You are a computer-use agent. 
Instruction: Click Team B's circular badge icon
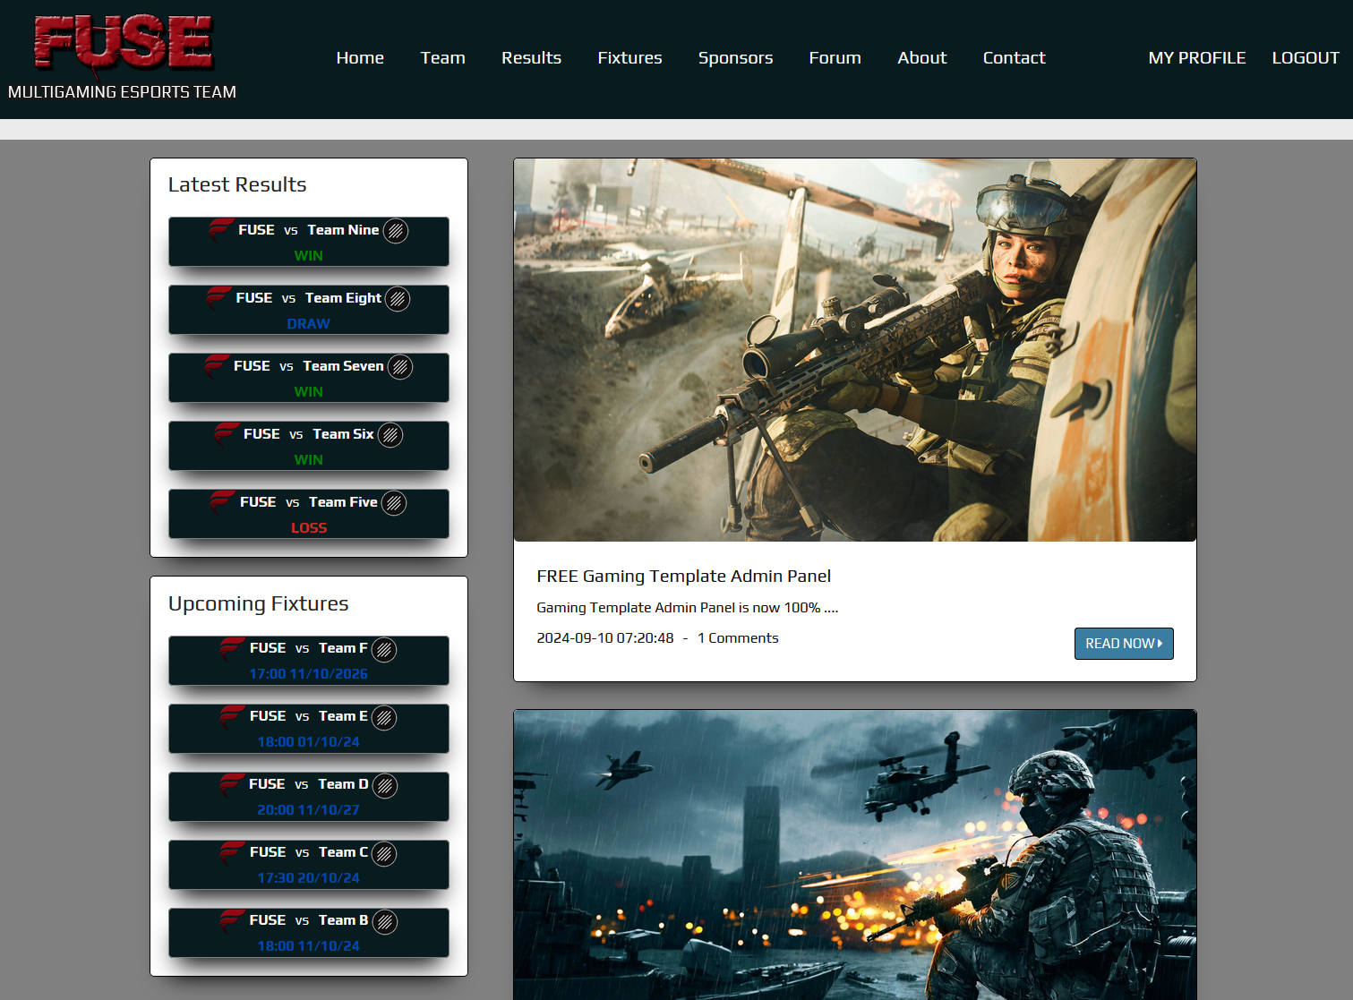[385, 922]
